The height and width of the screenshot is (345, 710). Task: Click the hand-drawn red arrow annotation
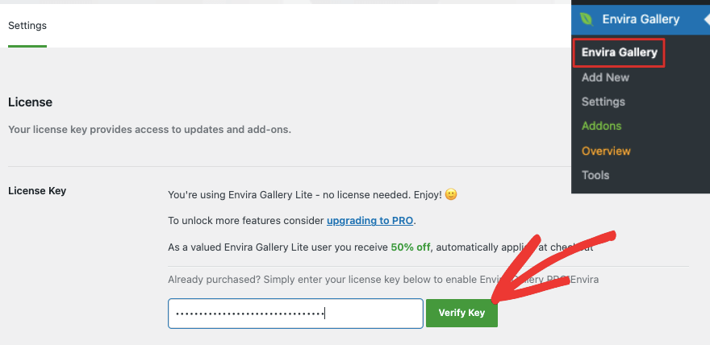tap(553, 268)
